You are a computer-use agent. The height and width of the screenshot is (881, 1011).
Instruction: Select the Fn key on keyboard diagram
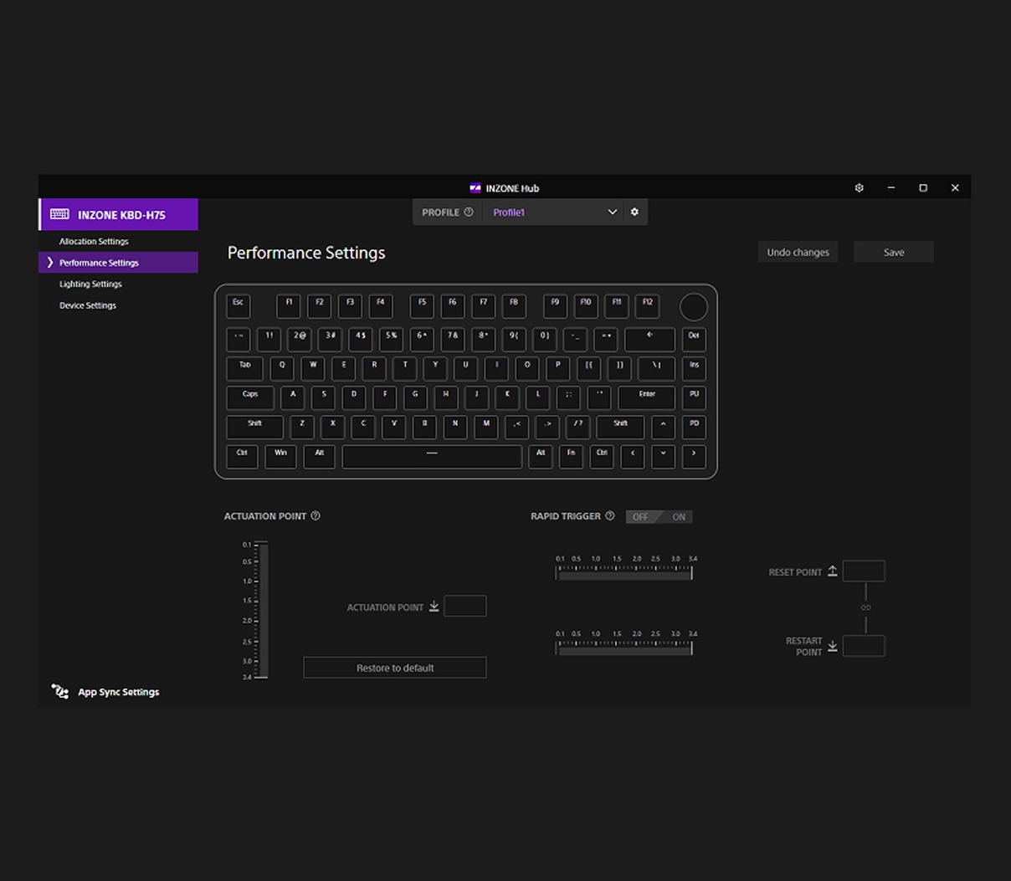click(x=571, y=457)
